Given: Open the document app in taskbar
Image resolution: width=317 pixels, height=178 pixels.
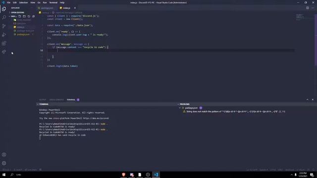Looking at the screenshot, I should pos(140,175).
